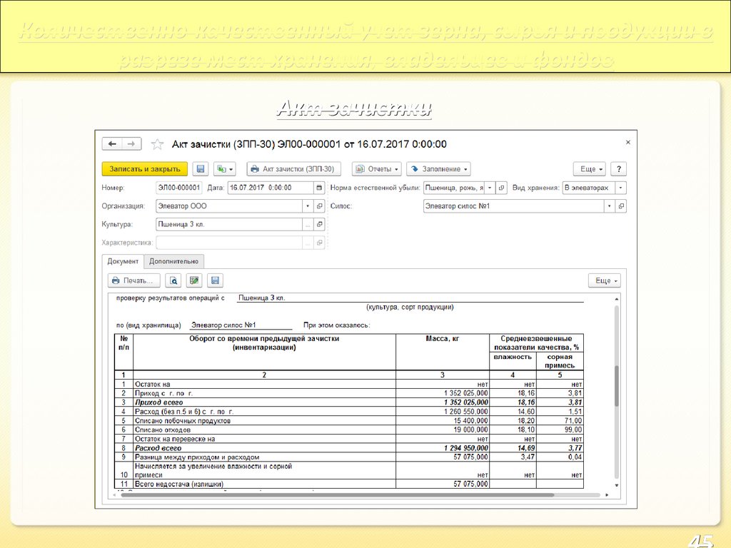Open the Организация linked item icon
731x548 pixels.
click(319, 206)
